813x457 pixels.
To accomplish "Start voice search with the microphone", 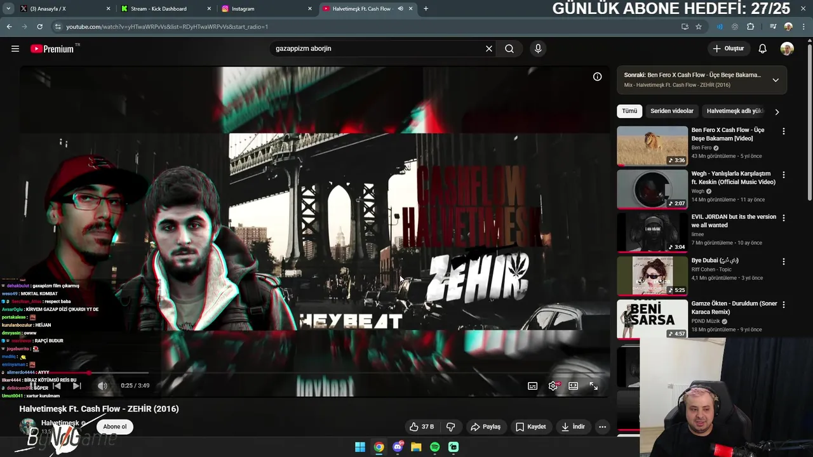I will (538, 49).
